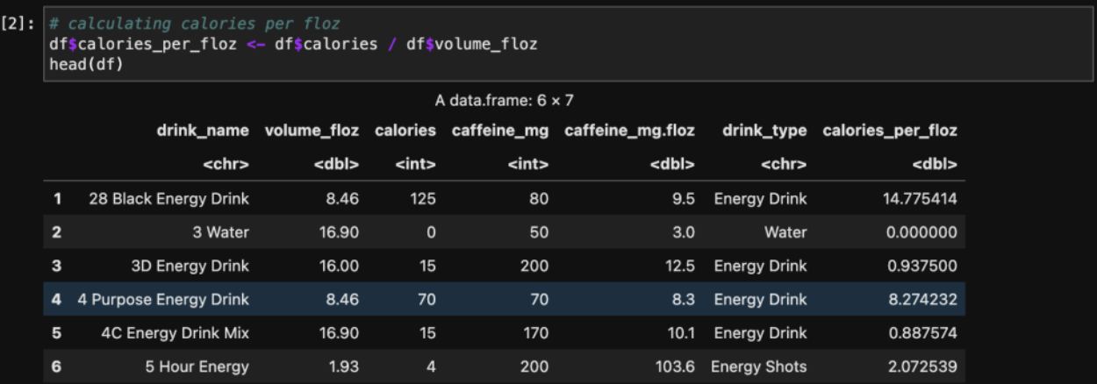Image resolution: width=1097 pixels, height=384 pixels.
Task: Click the 8.3 caffeine_mg.floz value
Action: pyautogui.click(x=685, y=300)
